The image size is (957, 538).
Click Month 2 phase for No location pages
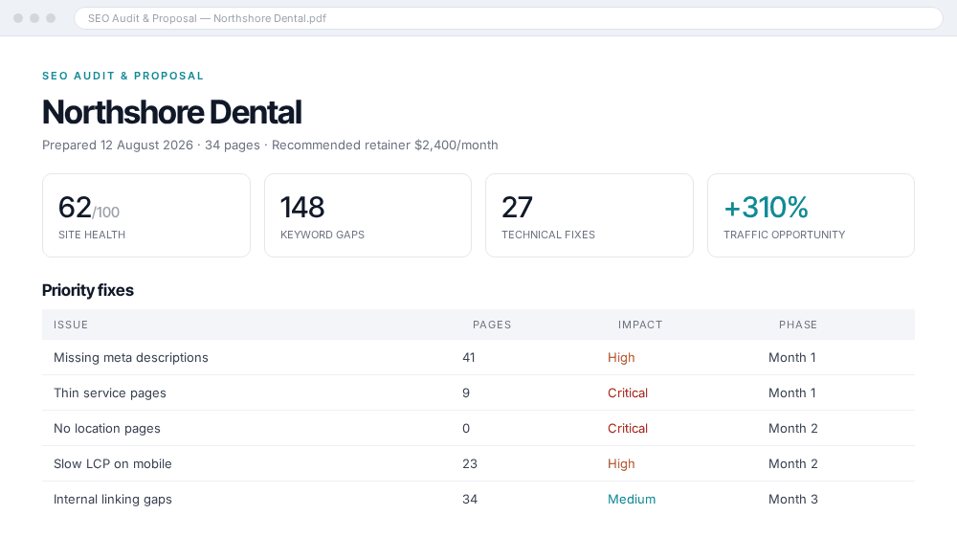pos(792,429)
